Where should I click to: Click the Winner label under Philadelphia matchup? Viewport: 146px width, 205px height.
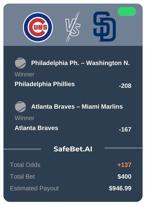point(24,74)
